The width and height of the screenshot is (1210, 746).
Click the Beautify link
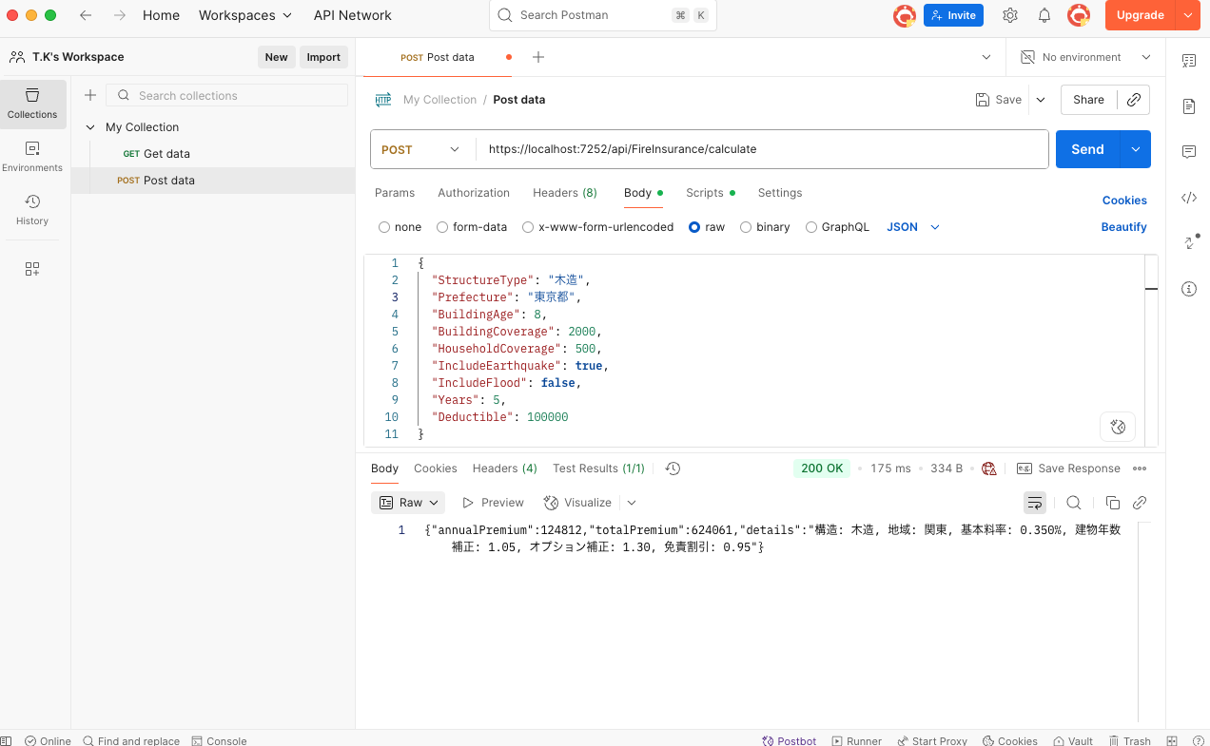[x=1124, y=227]
